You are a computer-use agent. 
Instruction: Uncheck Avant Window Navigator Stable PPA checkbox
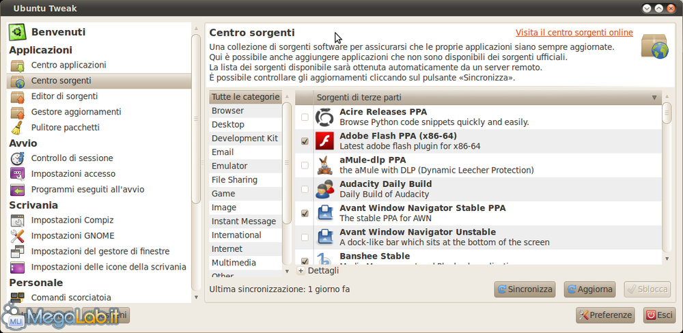pos(305,214)
